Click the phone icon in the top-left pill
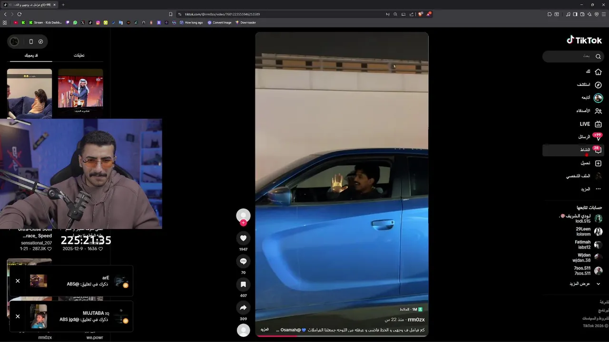 point(31,41)
